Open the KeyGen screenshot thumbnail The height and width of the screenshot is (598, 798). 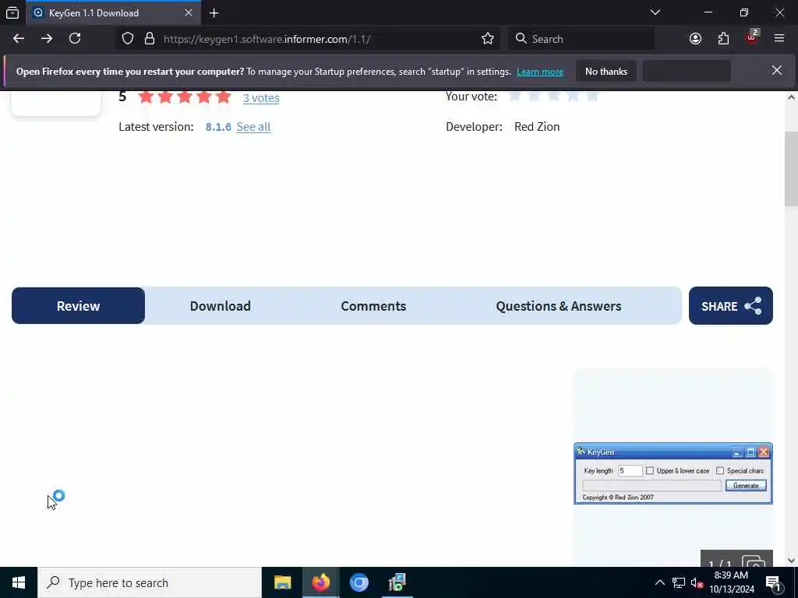click(673, 473)
